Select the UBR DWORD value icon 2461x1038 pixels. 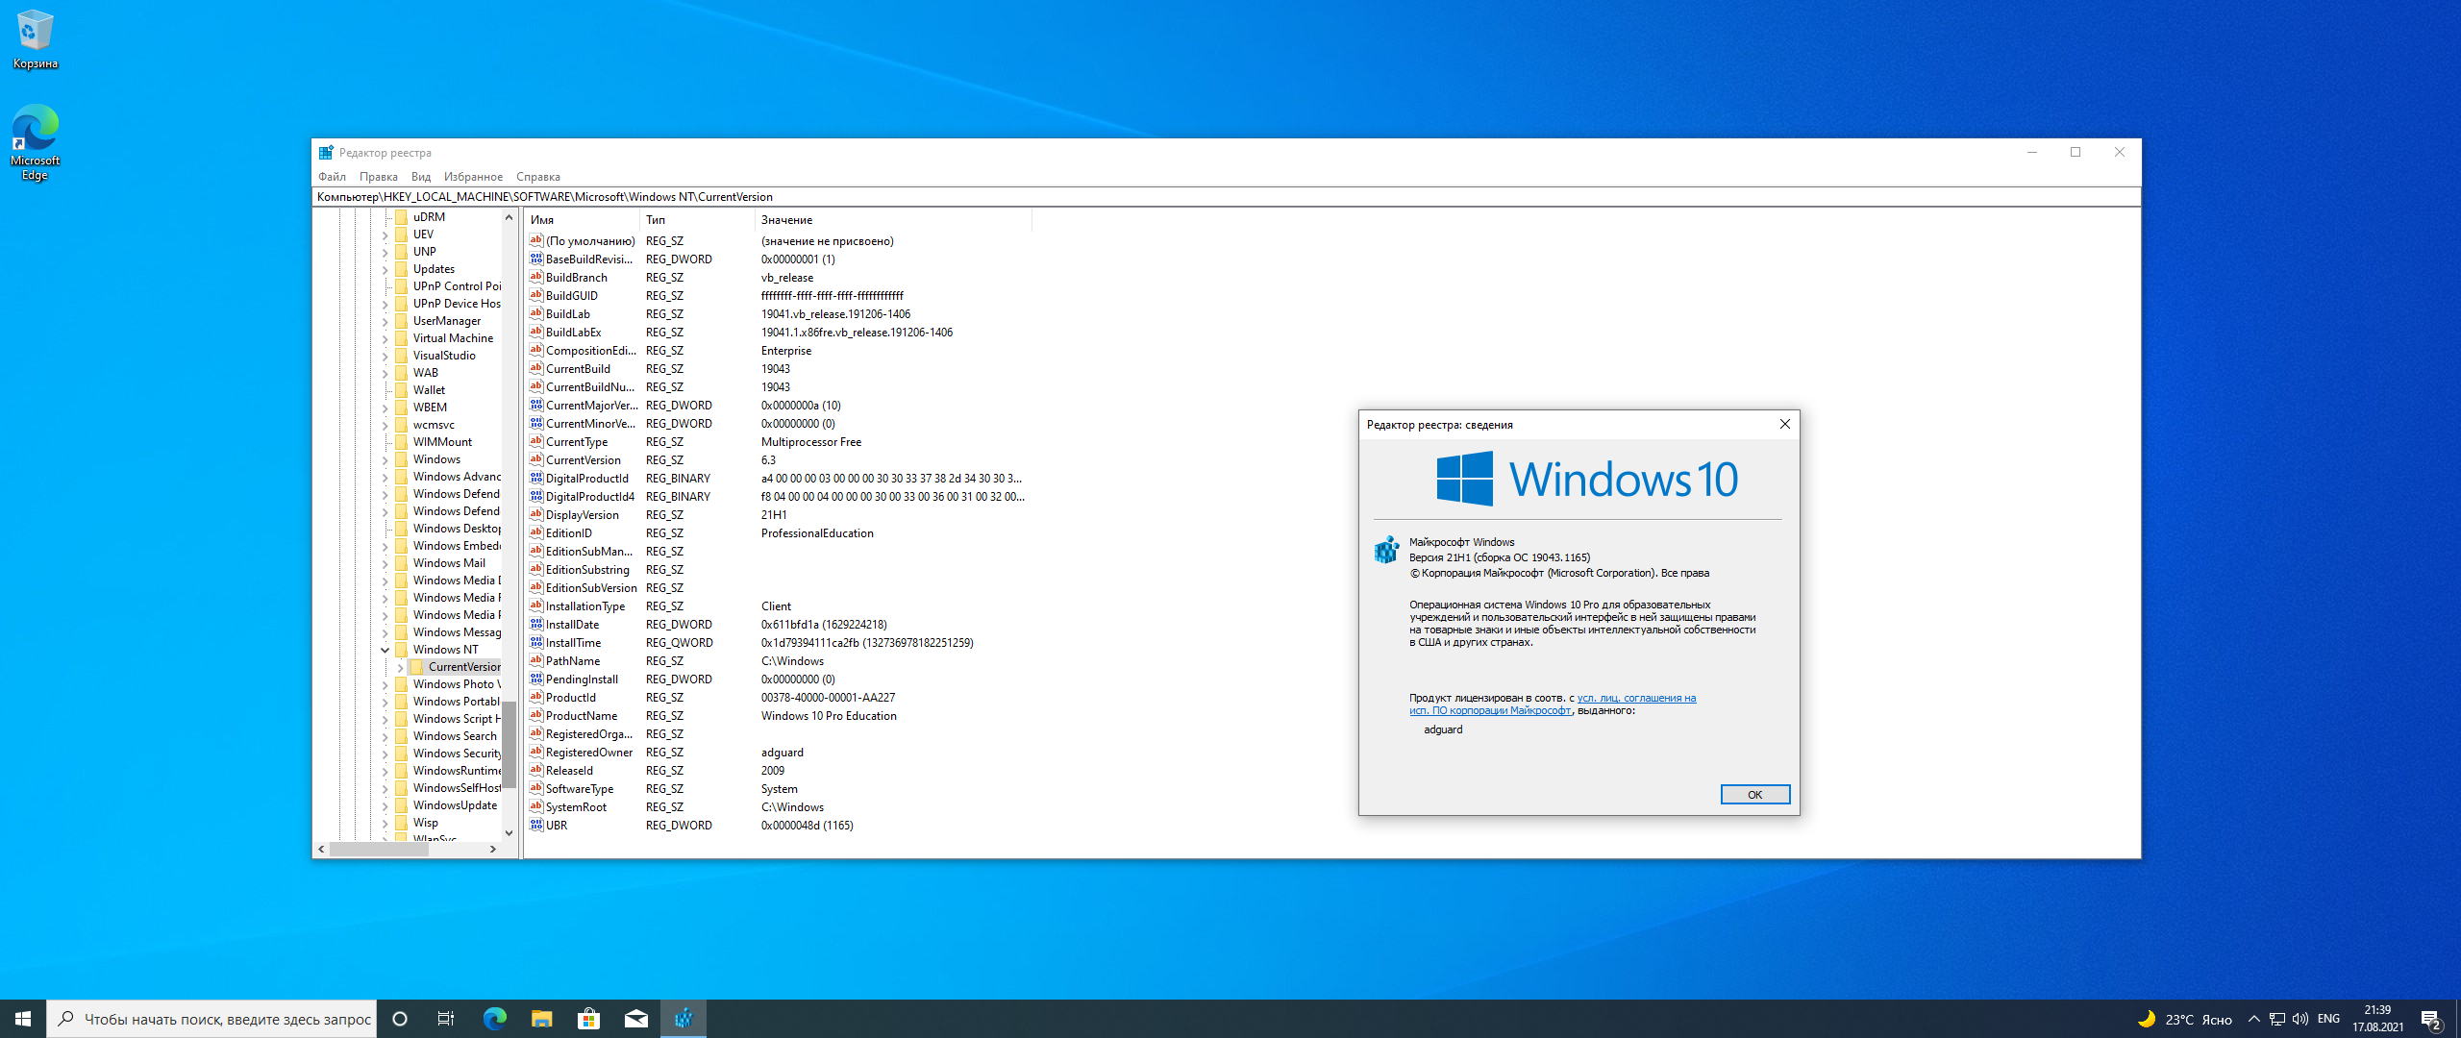pos(536,826)
